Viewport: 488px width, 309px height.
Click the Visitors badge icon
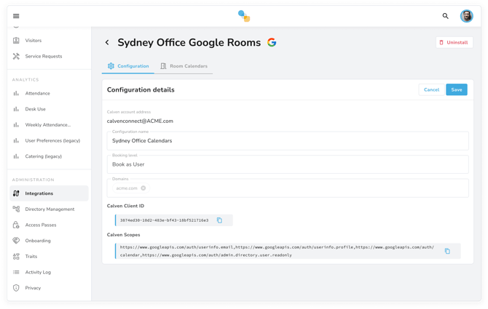[16, 41]
